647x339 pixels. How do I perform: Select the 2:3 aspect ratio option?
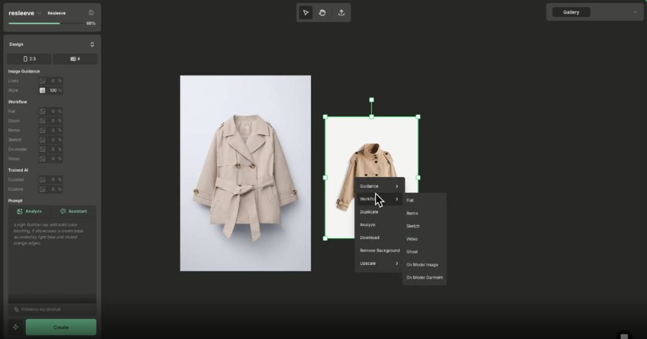pos(29,59)
